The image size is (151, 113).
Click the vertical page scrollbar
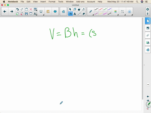(x=143, y=59)
